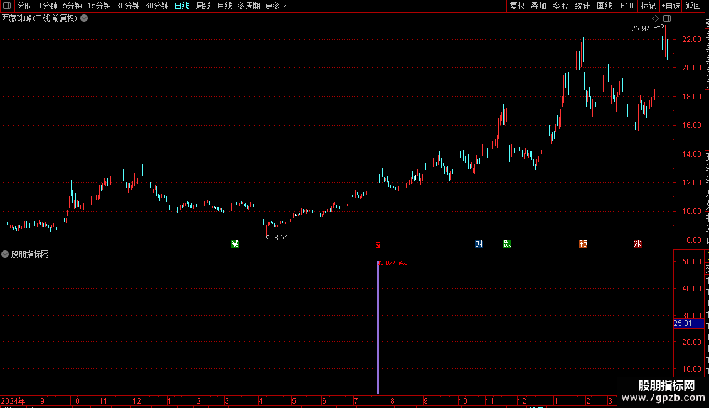Click the green 减 event marker
709x408 pixels.
click(235, 244)
